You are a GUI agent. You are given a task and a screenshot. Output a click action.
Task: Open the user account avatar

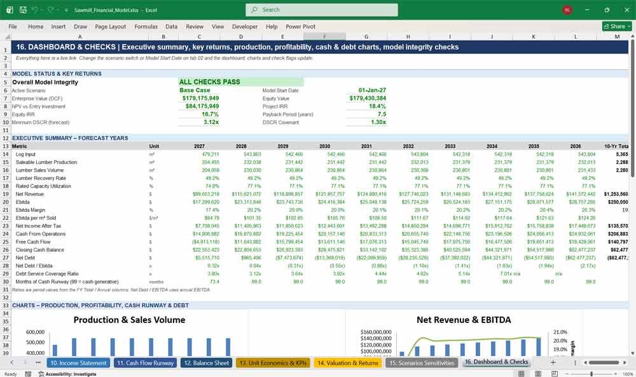(567, 10)
